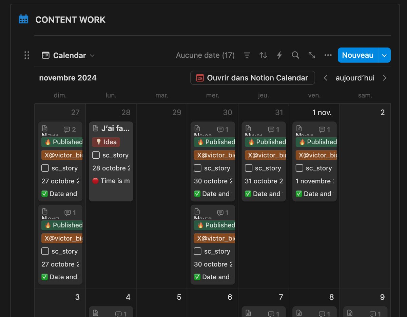Click page icon on upper October 27 card
Viewport: 407px width, 317px height.
tap(44, 128)
